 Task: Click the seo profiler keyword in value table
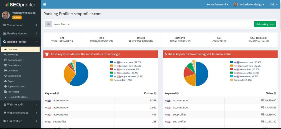point(180,122)
